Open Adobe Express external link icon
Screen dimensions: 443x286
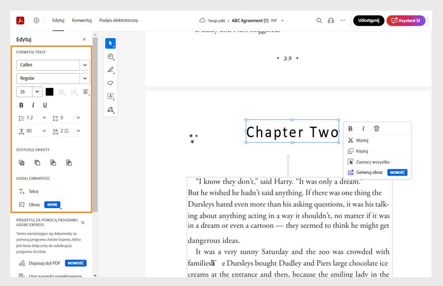coord(83,222)
